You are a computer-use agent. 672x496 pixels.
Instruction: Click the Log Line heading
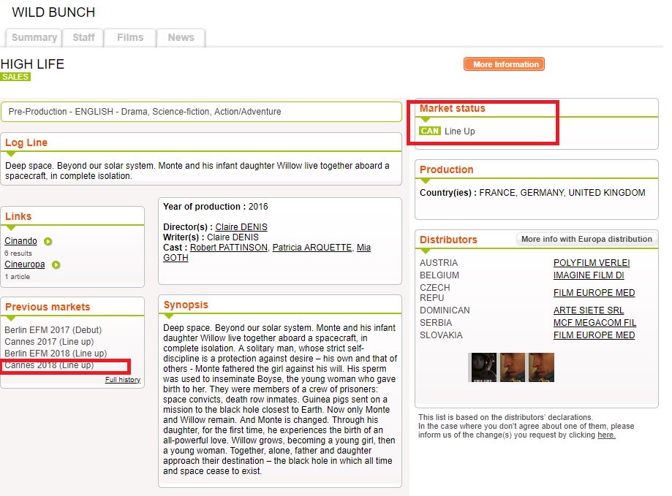coord(26,142)
